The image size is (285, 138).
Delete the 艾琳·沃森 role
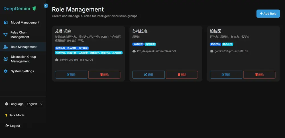click(104, 75)
